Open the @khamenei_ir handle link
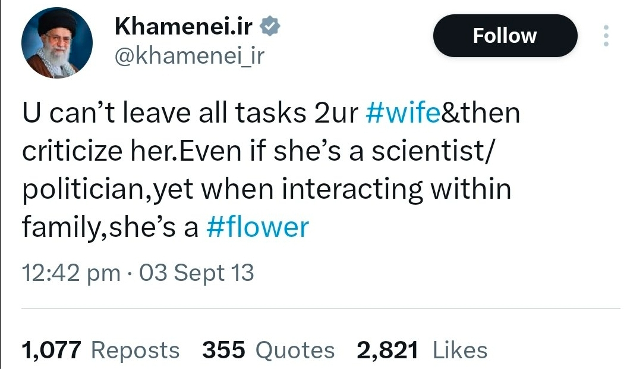This screenshot has height=369, width=627. coord(188,57)
